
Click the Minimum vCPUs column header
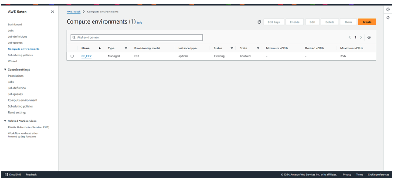[277, 48]
